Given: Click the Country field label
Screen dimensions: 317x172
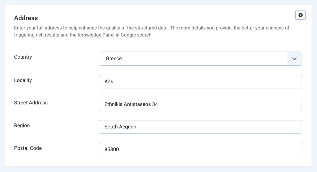Looking at the screenshot, I should click(23, 57).
